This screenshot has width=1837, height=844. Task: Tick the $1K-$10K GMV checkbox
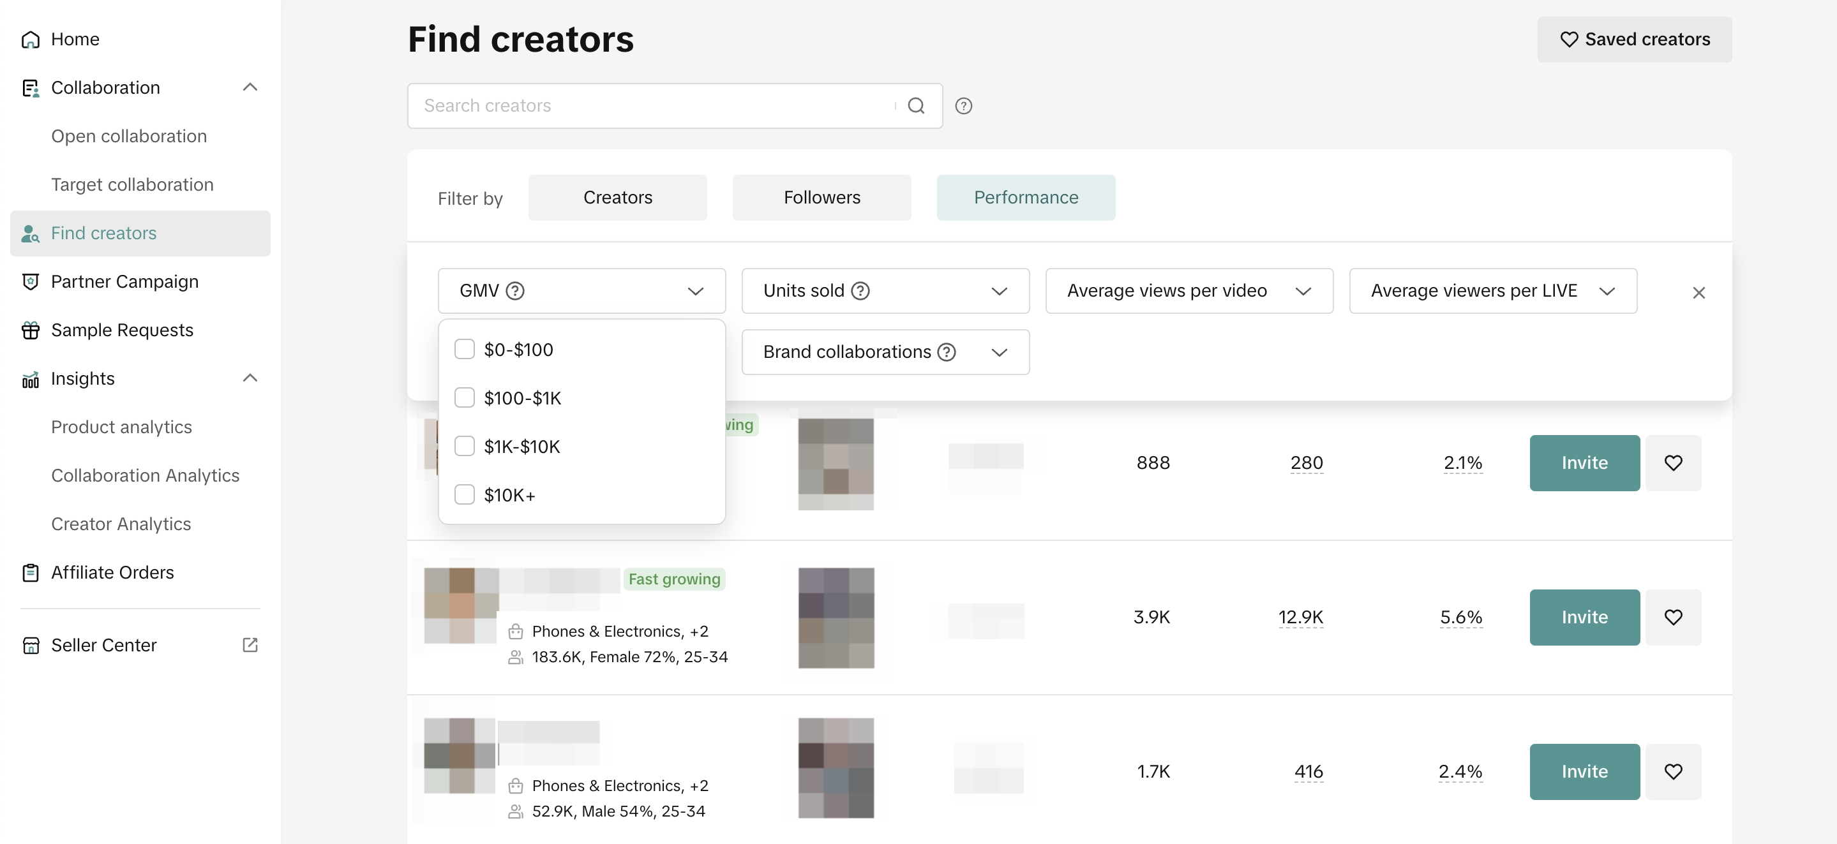click(x=464, y=446)
